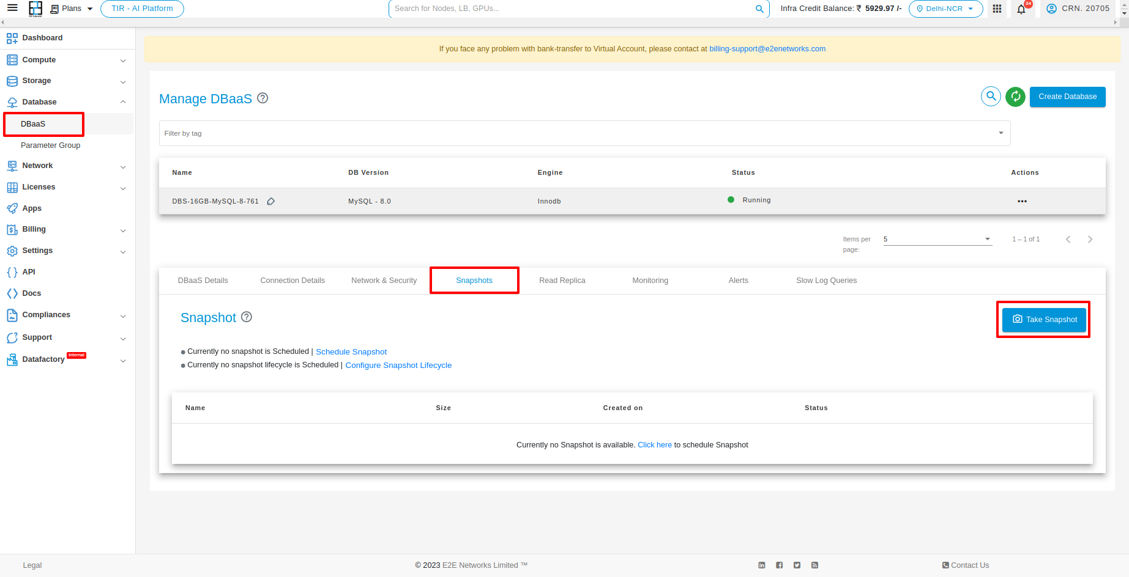The width and height of the screenshot is (1129, 577).
Task: Expand the Settings menu
Action: click(x=67, y=251)
